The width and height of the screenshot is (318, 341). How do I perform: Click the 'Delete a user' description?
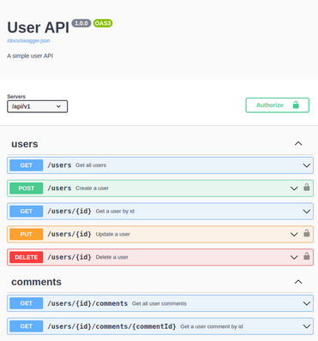point(112,257)
